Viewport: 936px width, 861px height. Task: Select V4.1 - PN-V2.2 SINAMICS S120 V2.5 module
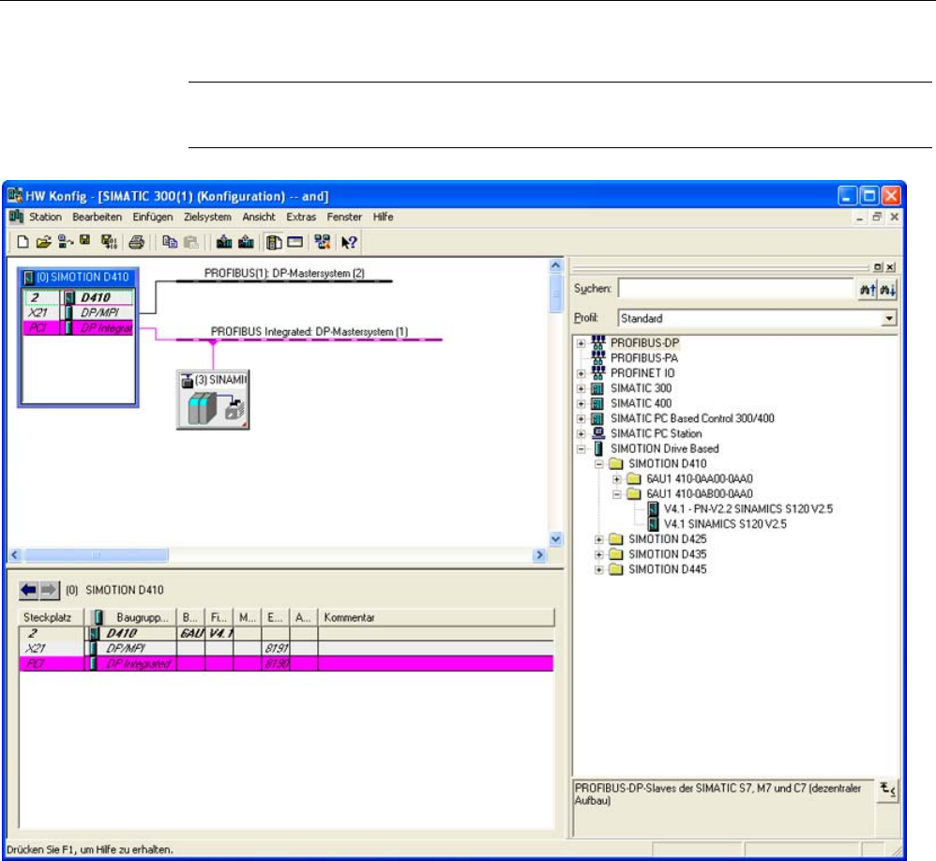(x=748, y=508)
